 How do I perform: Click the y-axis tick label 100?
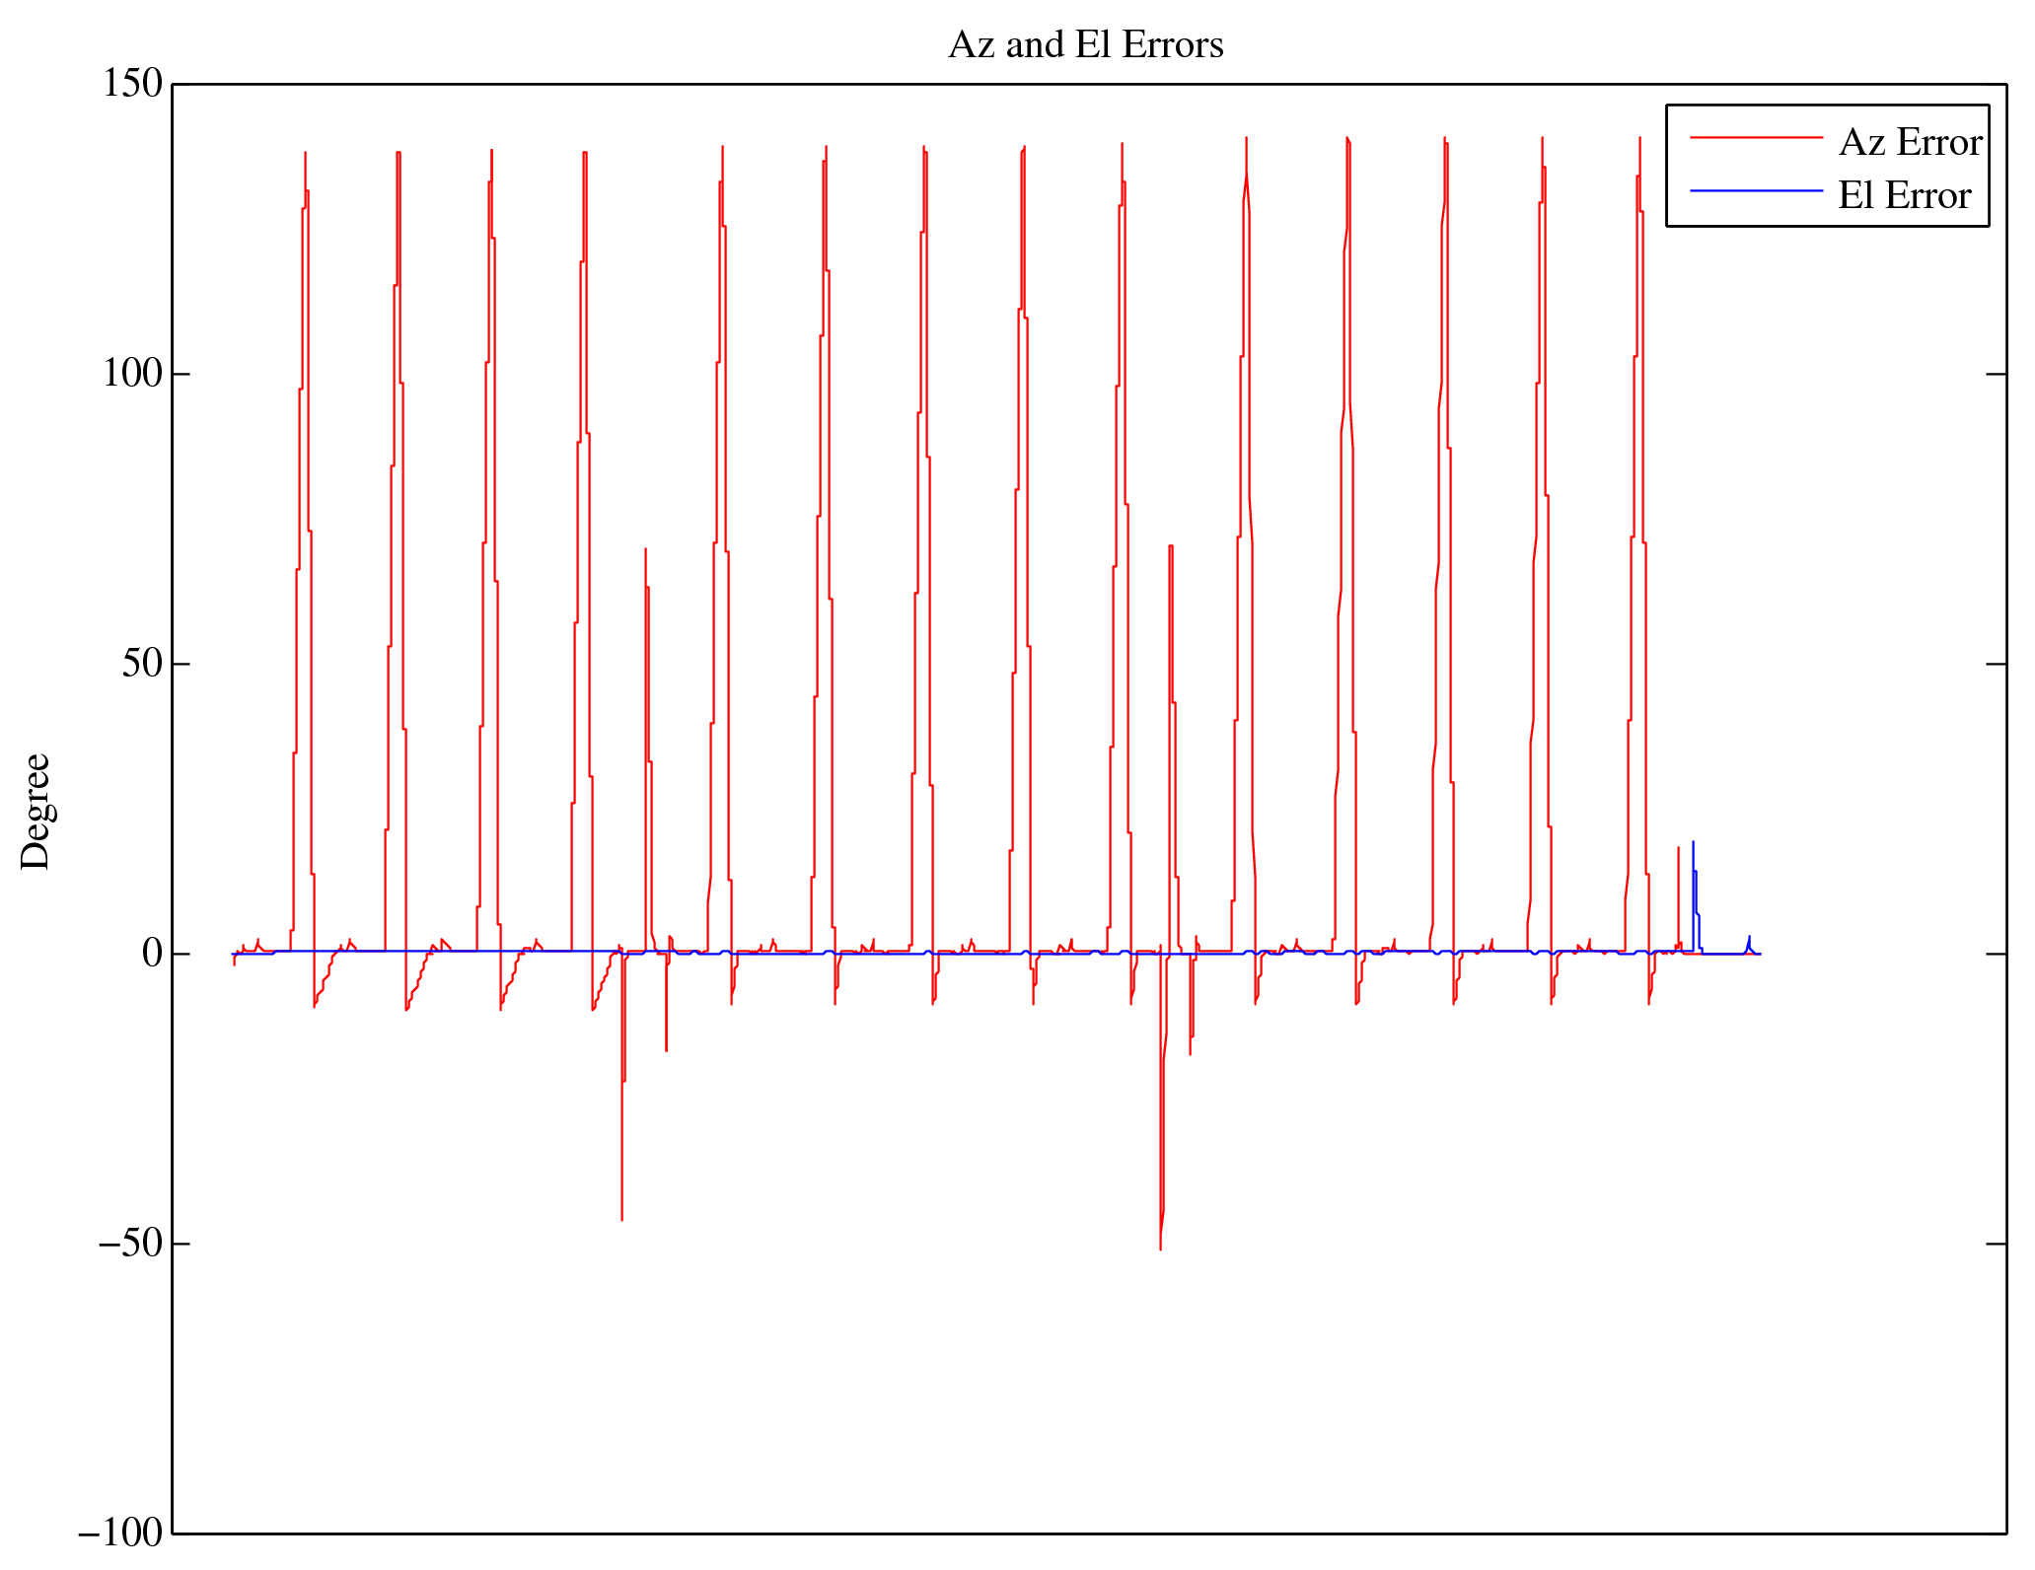132,374
